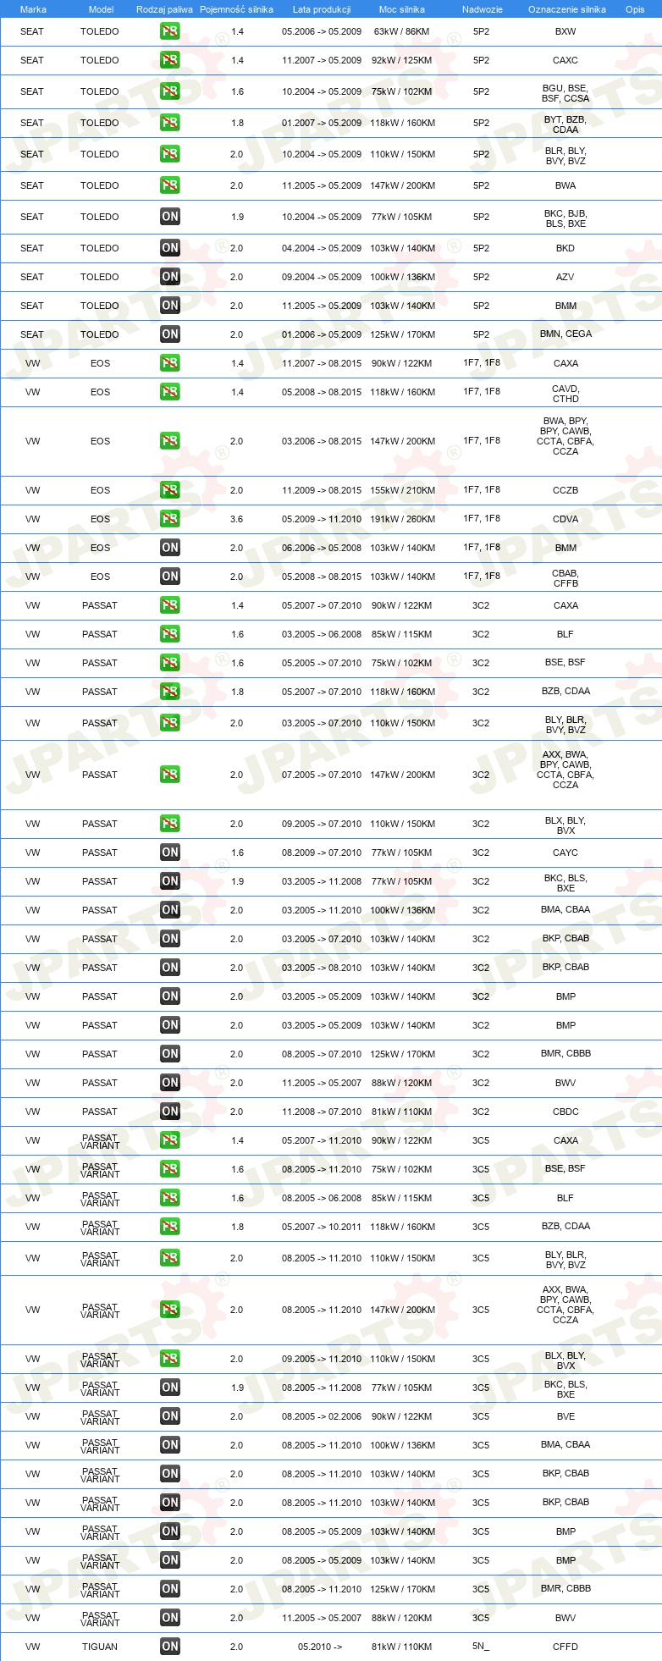This screenshot has width=662, height=1661.
Task: Click the Marka column header
Action: pyautogui.click(x=33, y=9)
